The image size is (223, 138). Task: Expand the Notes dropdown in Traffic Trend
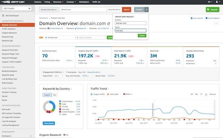[x=128, y=94]
